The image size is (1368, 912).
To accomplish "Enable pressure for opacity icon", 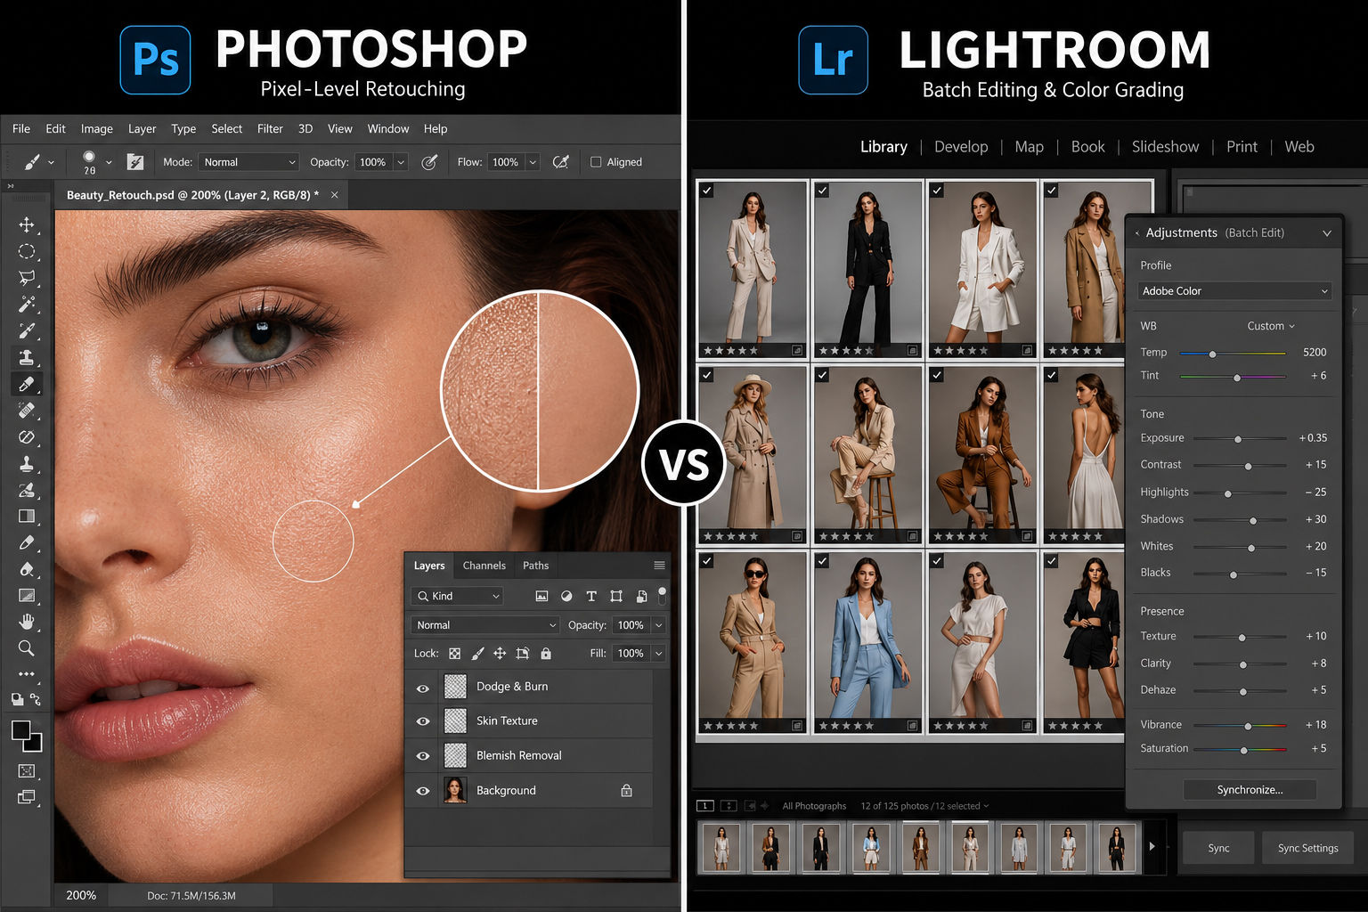I will 429,162.
